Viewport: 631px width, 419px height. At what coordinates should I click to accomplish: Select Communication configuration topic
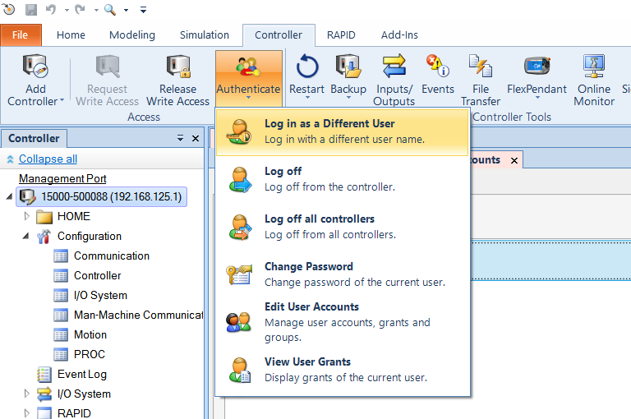[112, 256]
